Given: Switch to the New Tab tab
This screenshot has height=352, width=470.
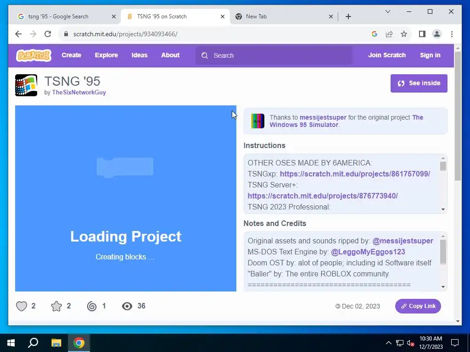Looking at the screenshot, I should 284,16.
